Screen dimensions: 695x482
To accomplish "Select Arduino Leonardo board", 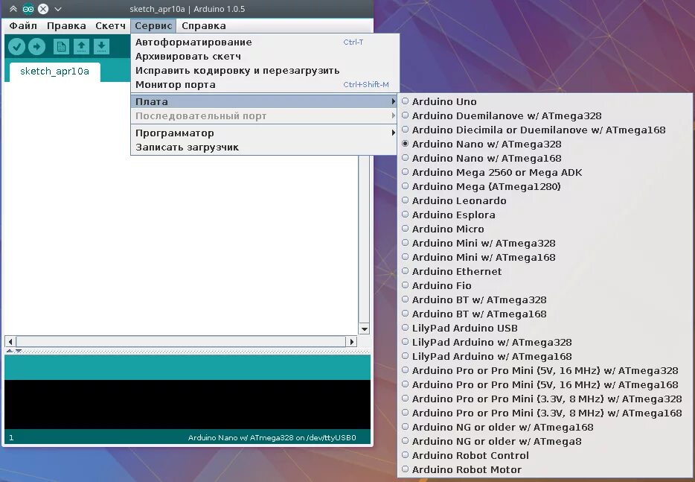I will pos(545,200).
